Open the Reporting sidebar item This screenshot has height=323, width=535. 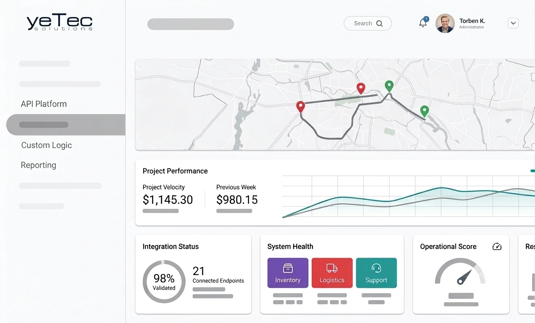pyautogui.click(x=38, y=165)
